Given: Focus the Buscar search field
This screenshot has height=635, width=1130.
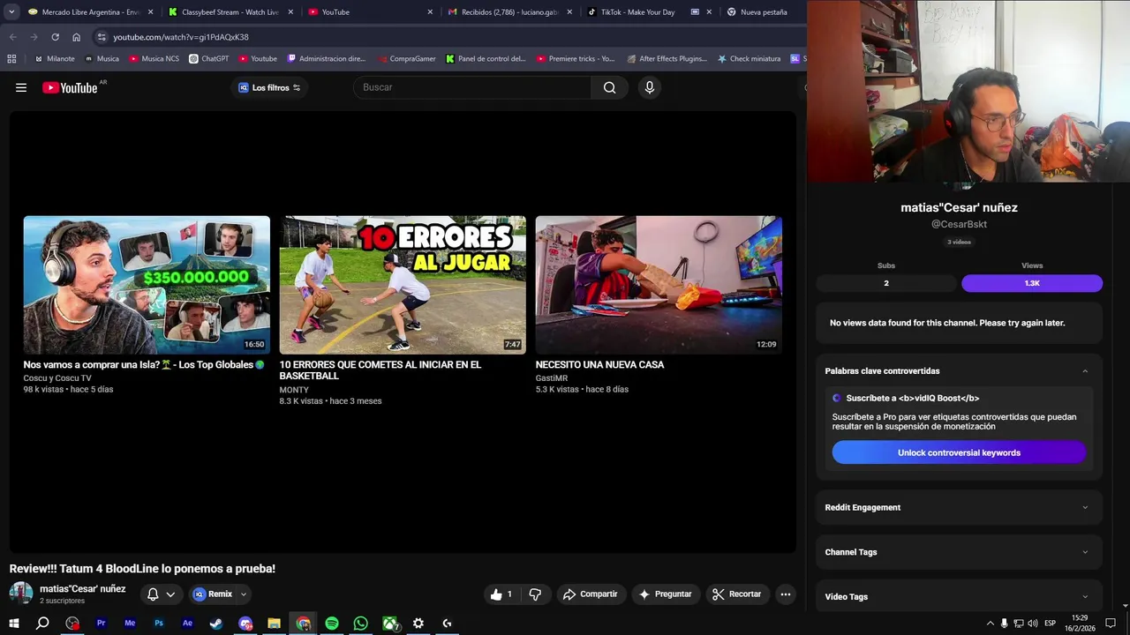Looking at the screenshot, I should pos(472,87).
